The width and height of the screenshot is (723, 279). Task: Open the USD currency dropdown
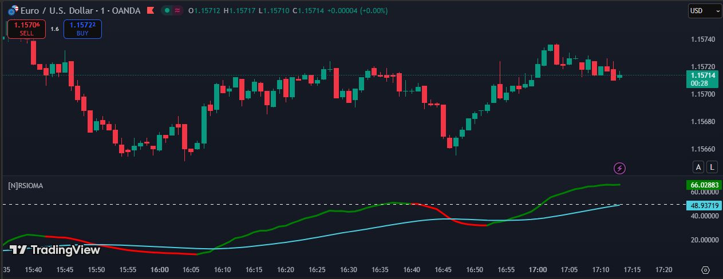704,11
